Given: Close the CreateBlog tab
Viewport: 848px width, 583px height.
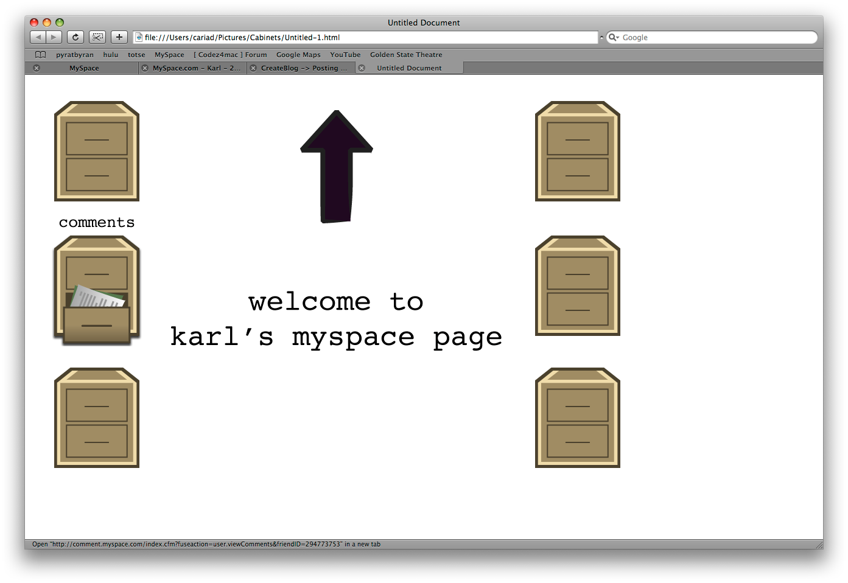Looking at the screenshot, I should click(x=253, y=68).
